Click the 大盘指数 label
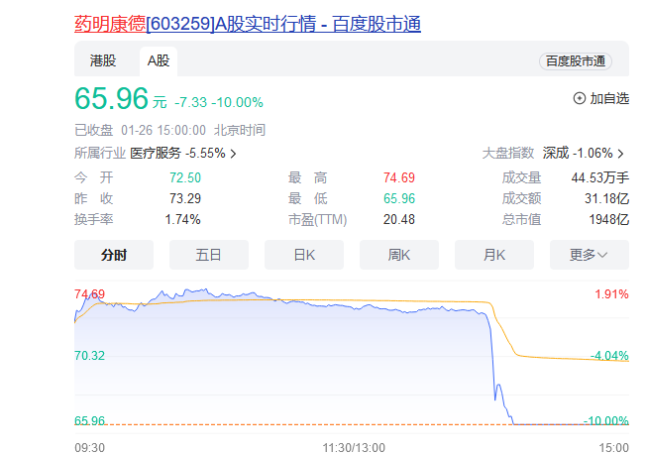The image size is (646, 455). [x=508, y=154]
